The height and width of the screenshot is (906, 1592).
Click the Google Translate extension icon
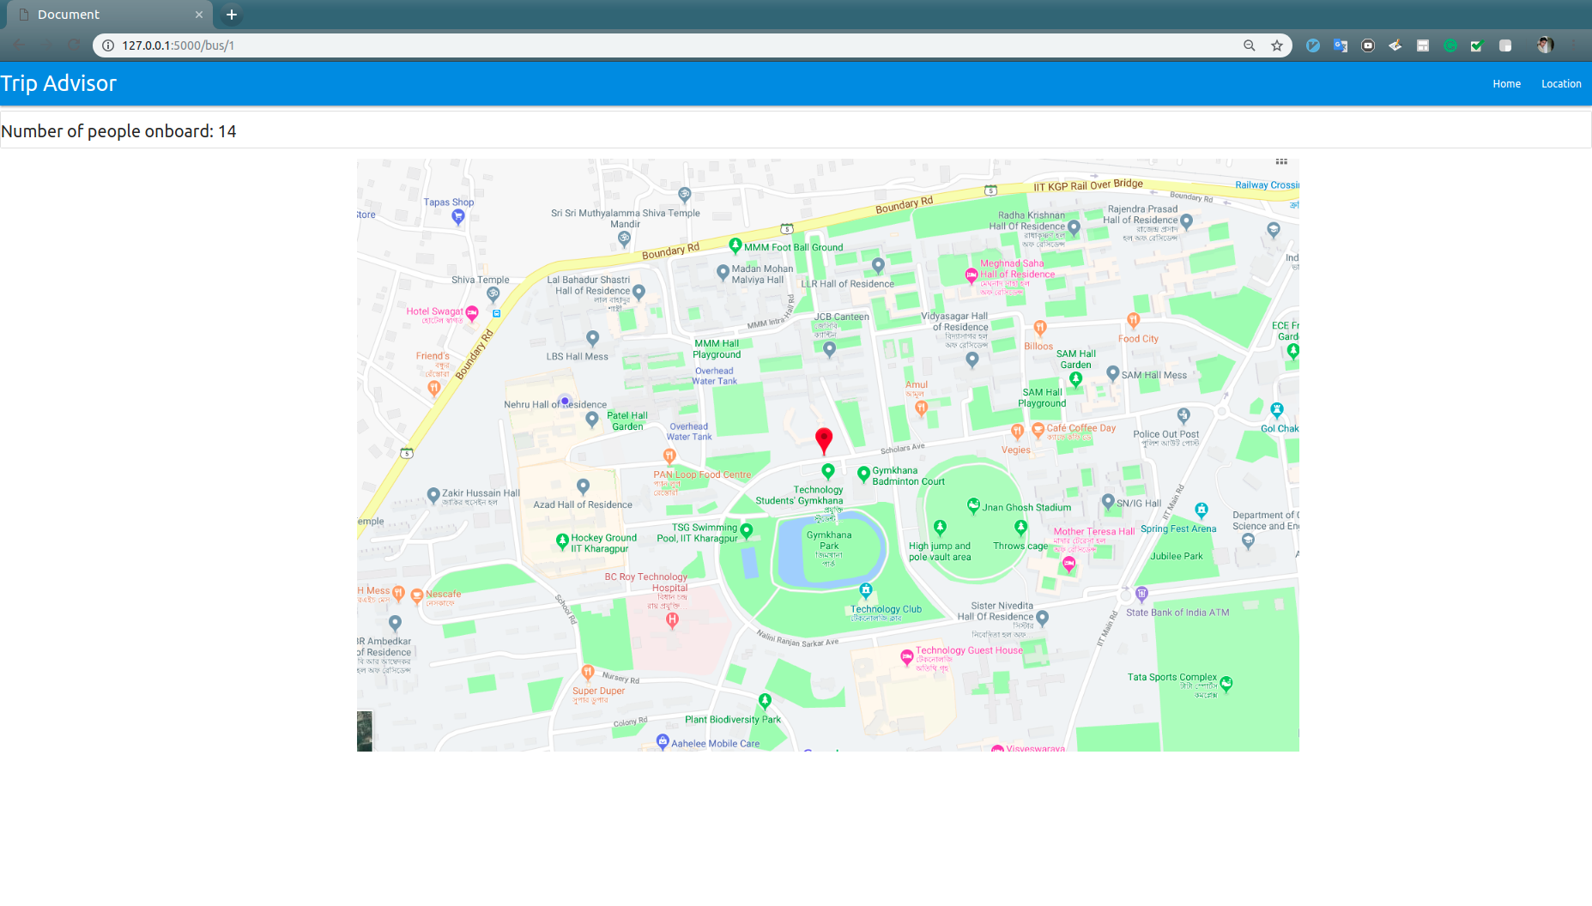(x=1341, y=45)
